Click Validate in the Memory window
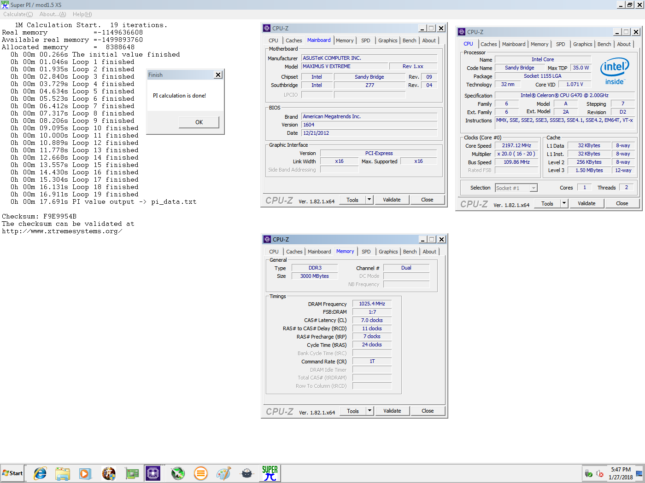The height and width of the screenshot is (483, 645). pos(392,411)
